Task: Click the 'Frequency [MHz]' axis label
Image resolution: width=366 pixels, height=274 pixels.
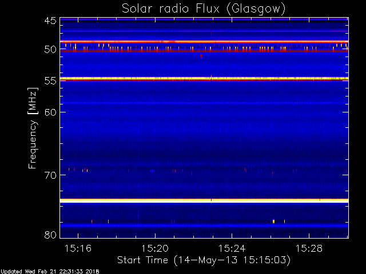Action: point(33,128)
